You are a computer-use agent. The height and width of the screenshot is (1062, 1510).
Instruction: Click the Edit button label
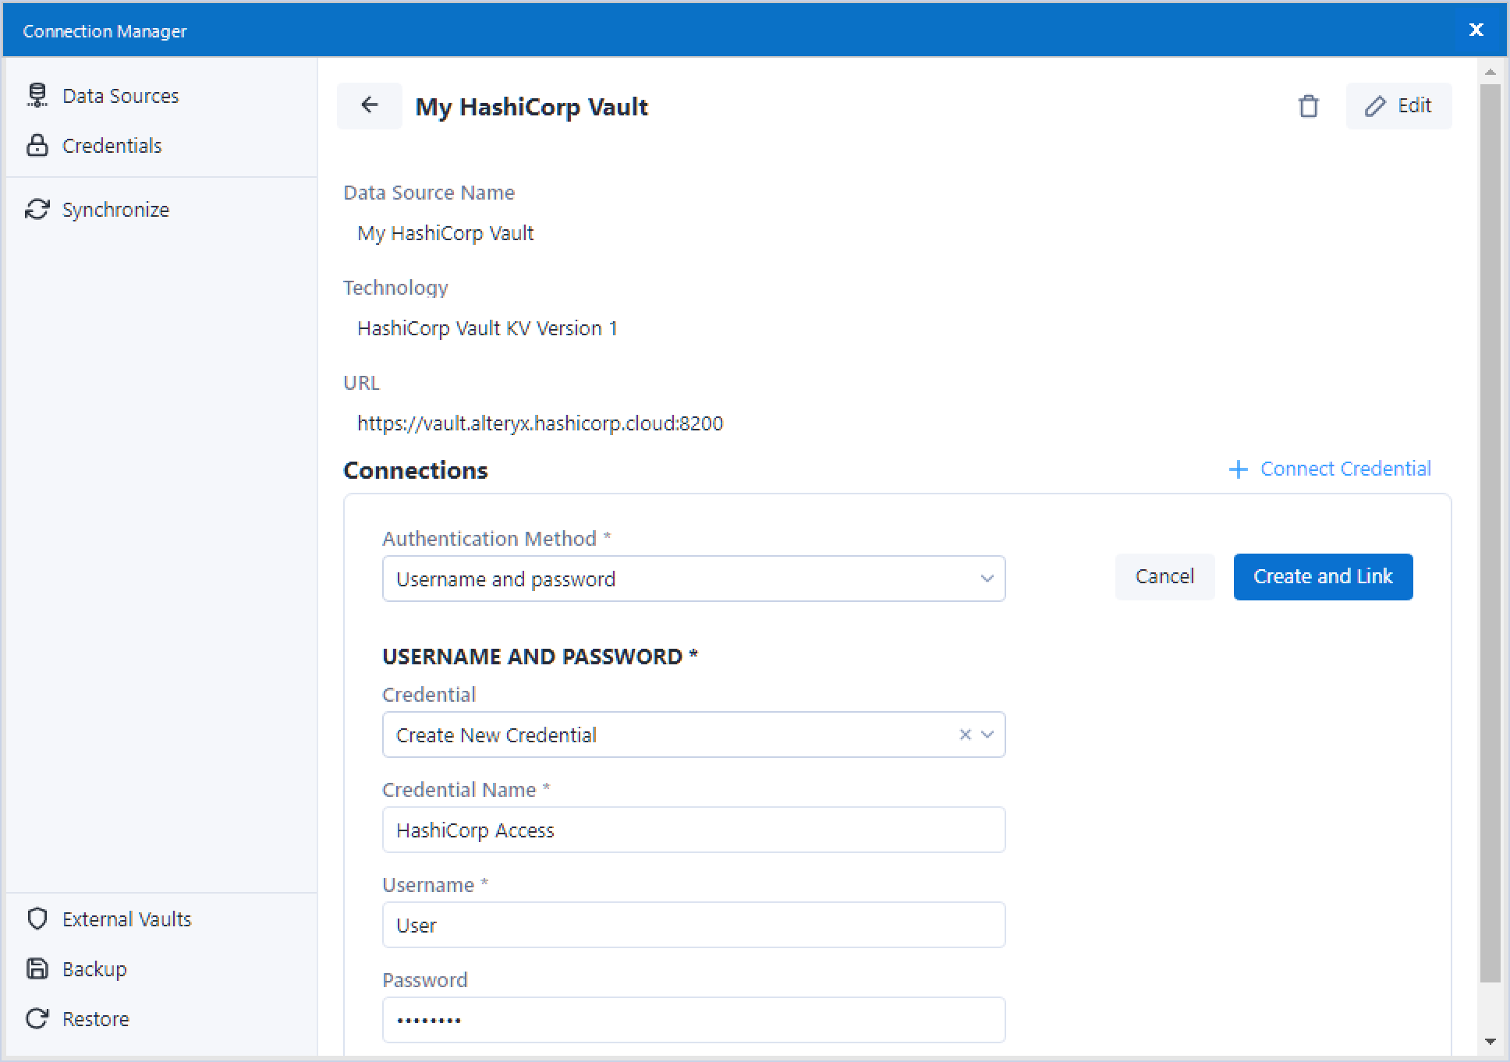click(1414, 105)
